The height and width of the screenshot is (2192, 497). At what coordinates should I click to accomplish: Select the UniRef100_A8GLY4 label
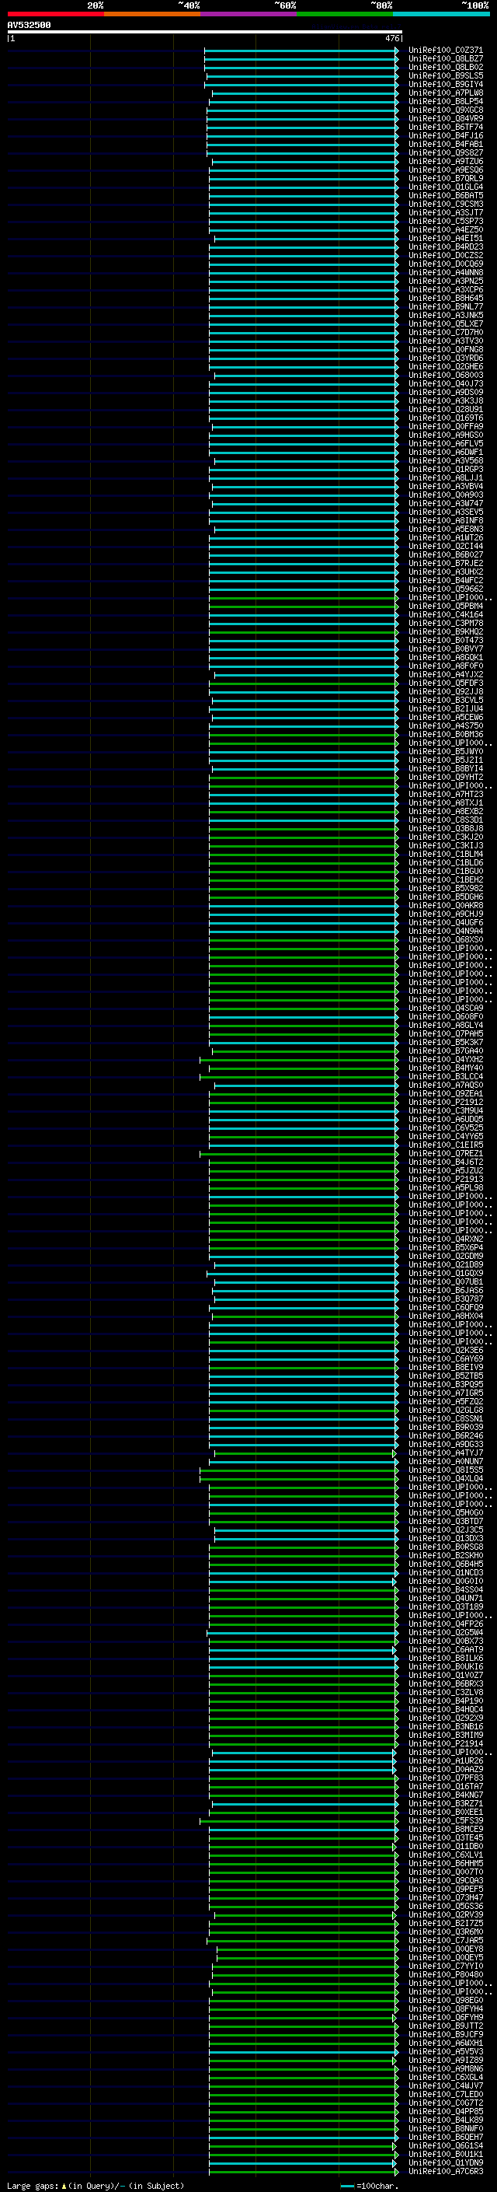tap(446, 1026)
